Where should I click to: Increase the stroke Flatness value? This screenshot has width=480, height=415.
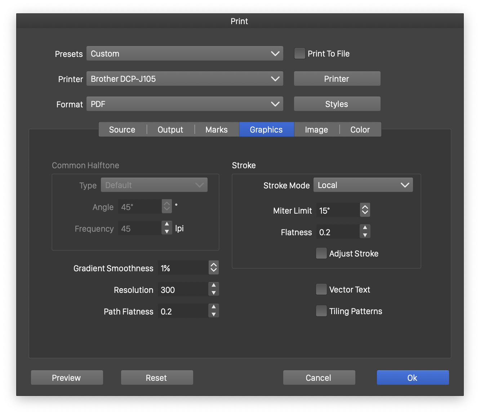365,228
